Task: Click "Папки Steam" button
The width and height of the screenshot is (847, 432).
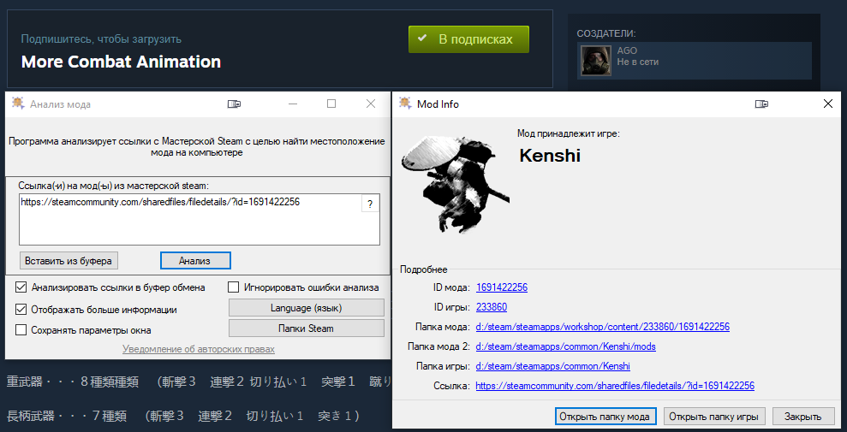Action: (x=307, y=328)
